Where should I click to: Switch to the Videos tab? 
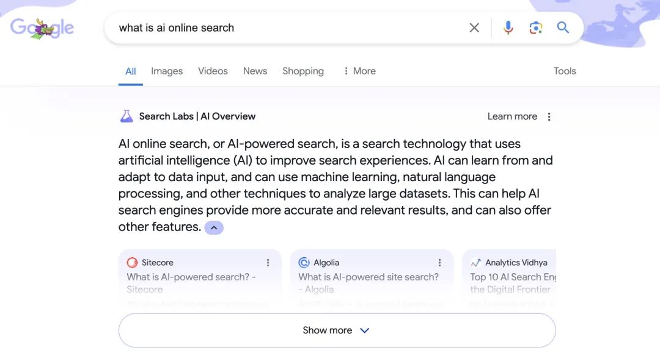click(x=213, y=71)
